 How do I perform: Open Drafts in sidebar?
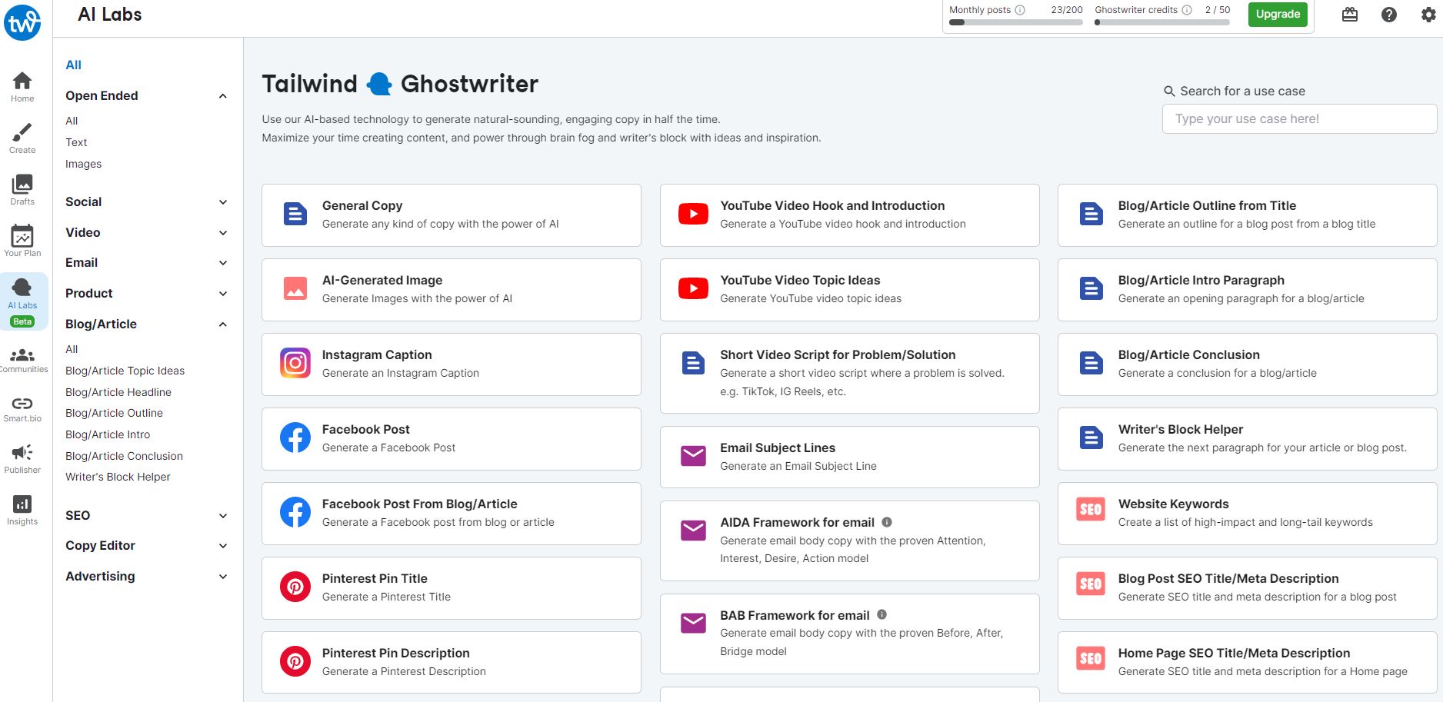coord(22,190)
